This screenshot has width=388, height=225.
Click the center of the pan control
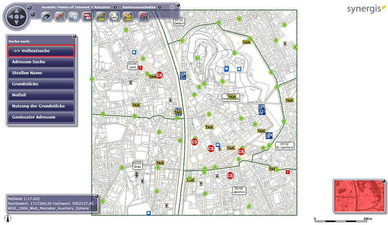point(17,17)
